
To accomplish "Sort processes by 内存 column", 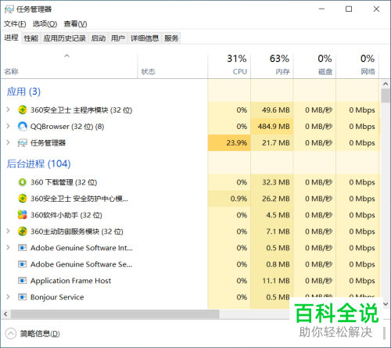I will pyautogui.click(x=272, y=66).
